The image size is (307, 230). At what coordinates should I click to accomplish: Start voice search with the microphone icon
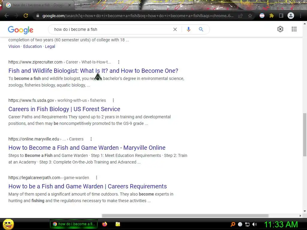pos(189,29)
